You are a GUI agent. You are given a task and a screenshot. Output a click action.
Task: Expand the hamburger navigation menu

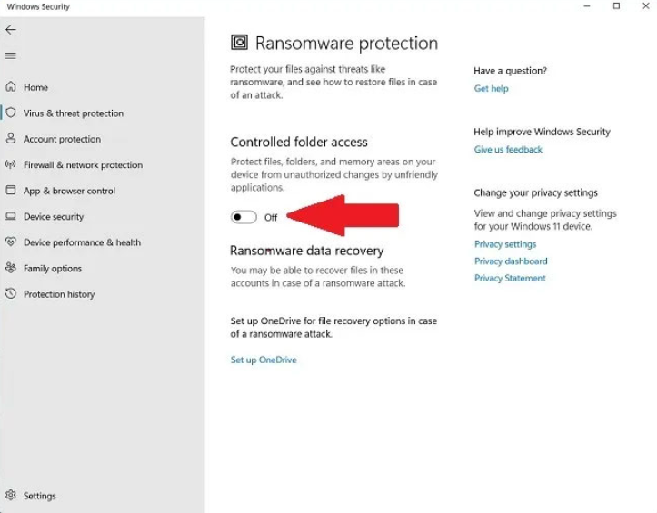(11, 55)
